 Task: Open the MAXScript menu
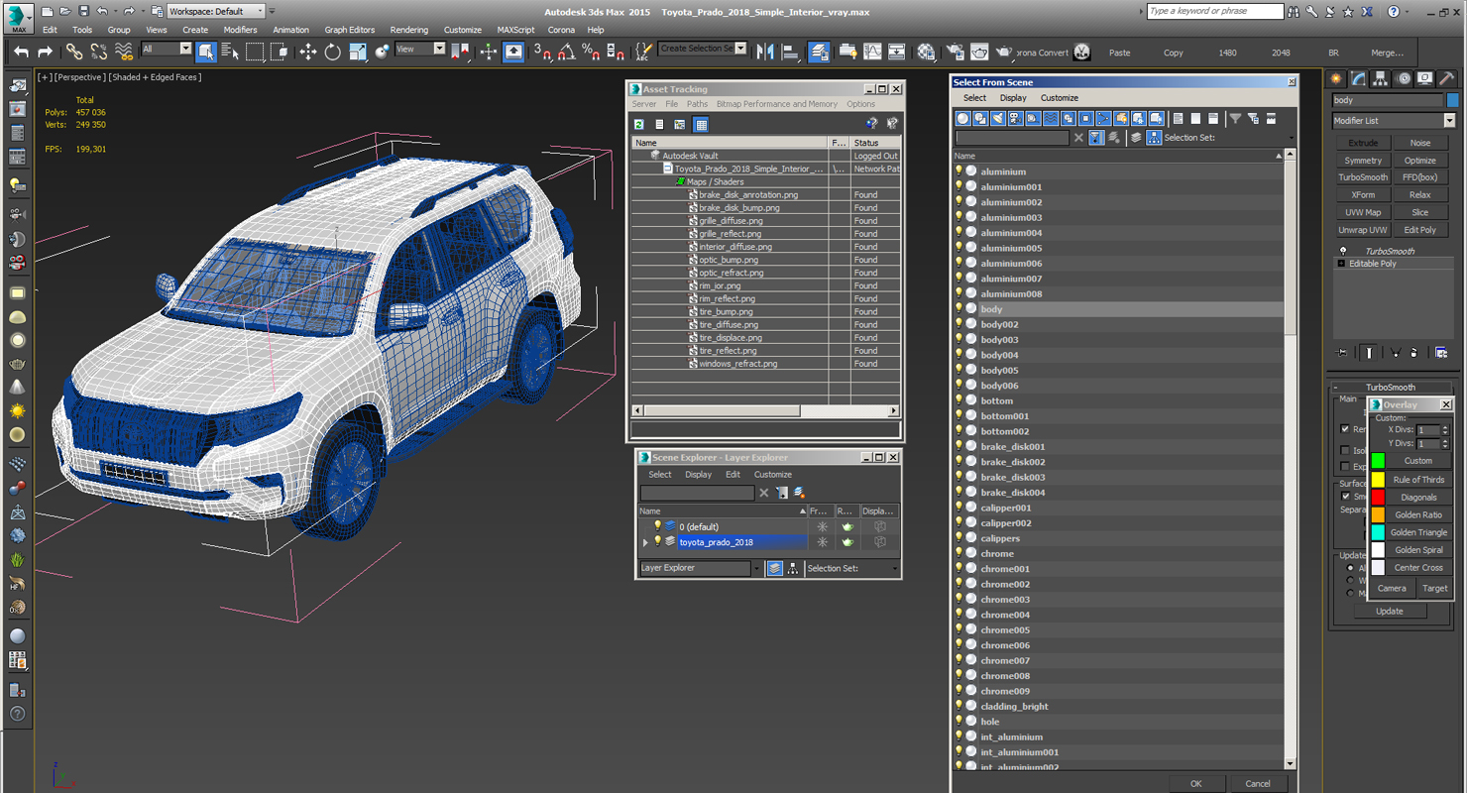click(x=515, y=30)
